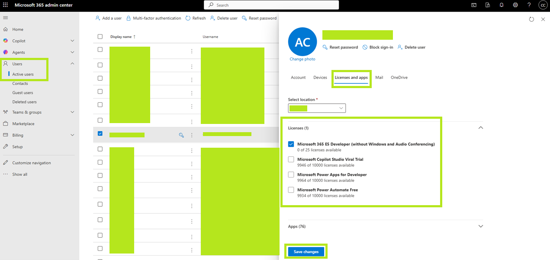Close the user details panel
Screen dimensions: 550x260
[x=543, y=19]
